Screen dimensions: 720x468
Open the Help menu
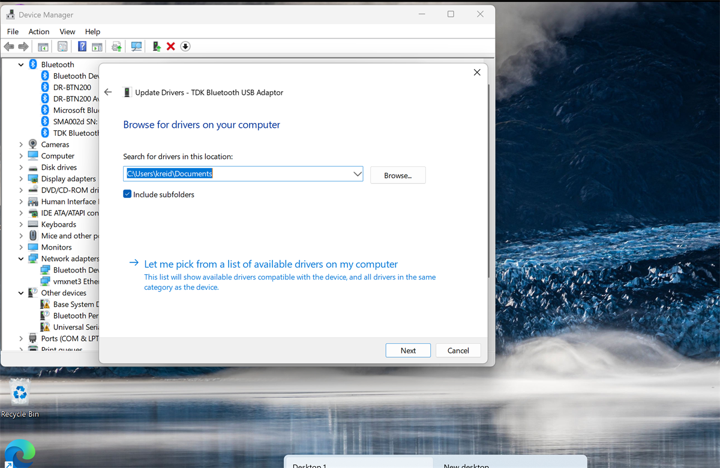92,32
